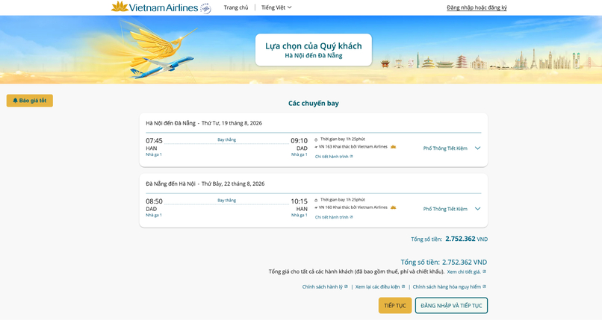Click the Báo giá tốt price alert button
Screen dimensions: 602x320
[x=30, y=101]
